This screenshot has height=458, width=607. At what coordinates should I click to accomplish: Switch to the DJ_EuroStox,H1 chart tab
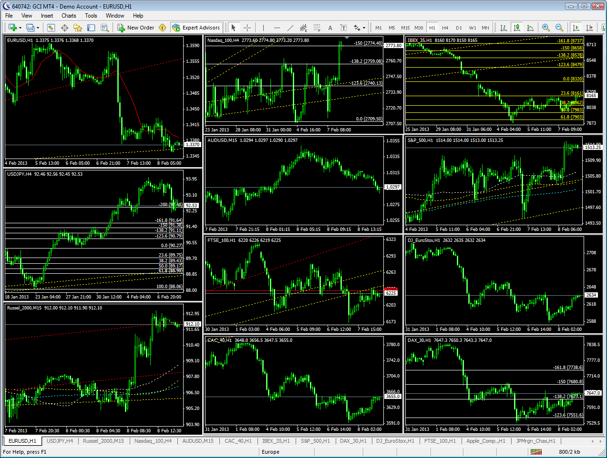click(395, 441)
